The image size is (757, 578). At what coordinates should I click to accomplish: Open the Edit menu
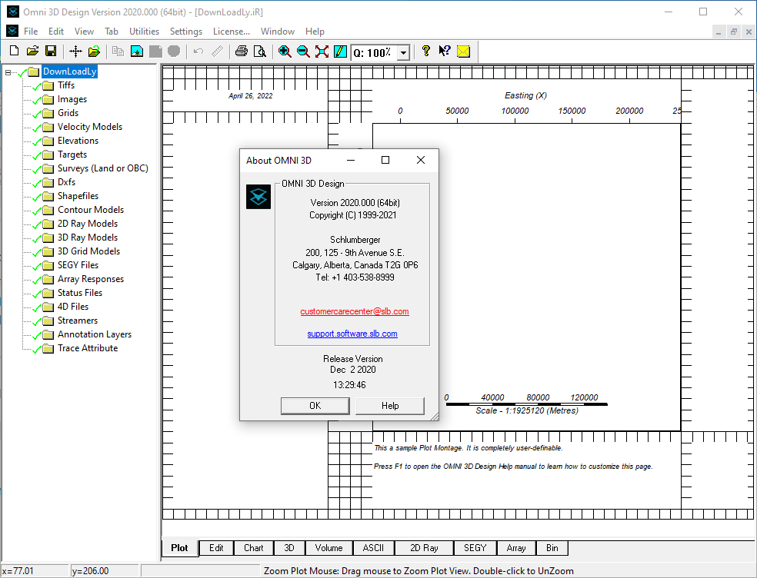56,32
